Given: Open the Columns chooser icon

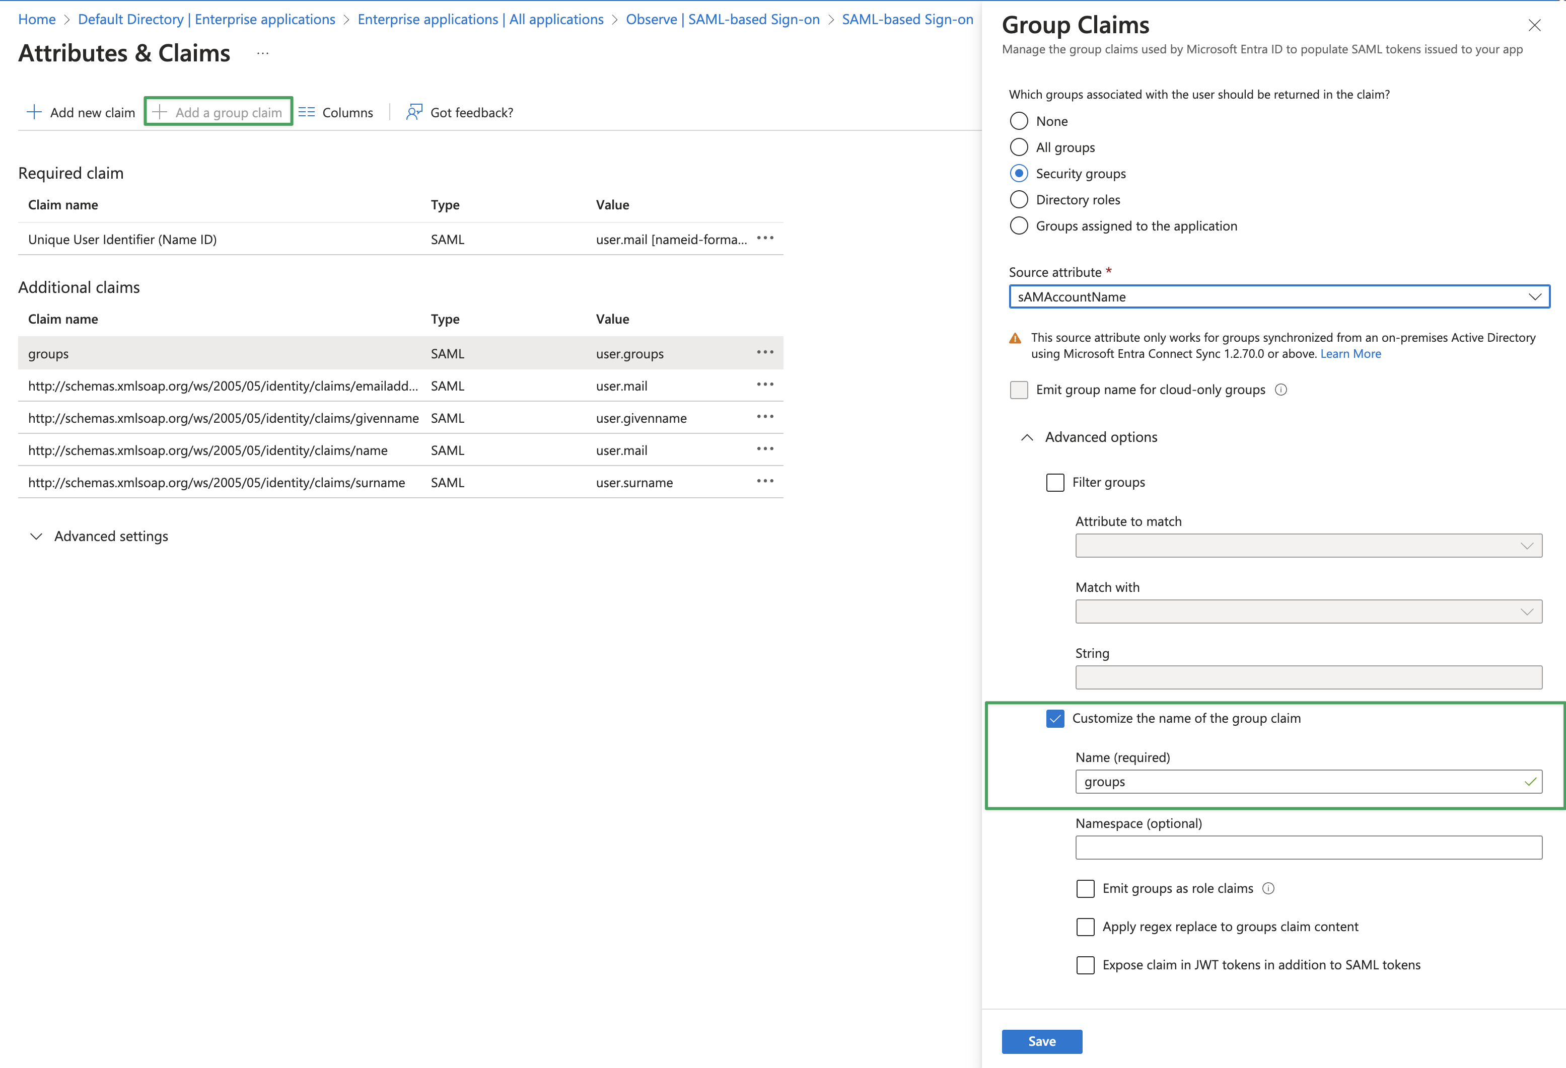Looking at the screenshot, I should pos(307,112).
